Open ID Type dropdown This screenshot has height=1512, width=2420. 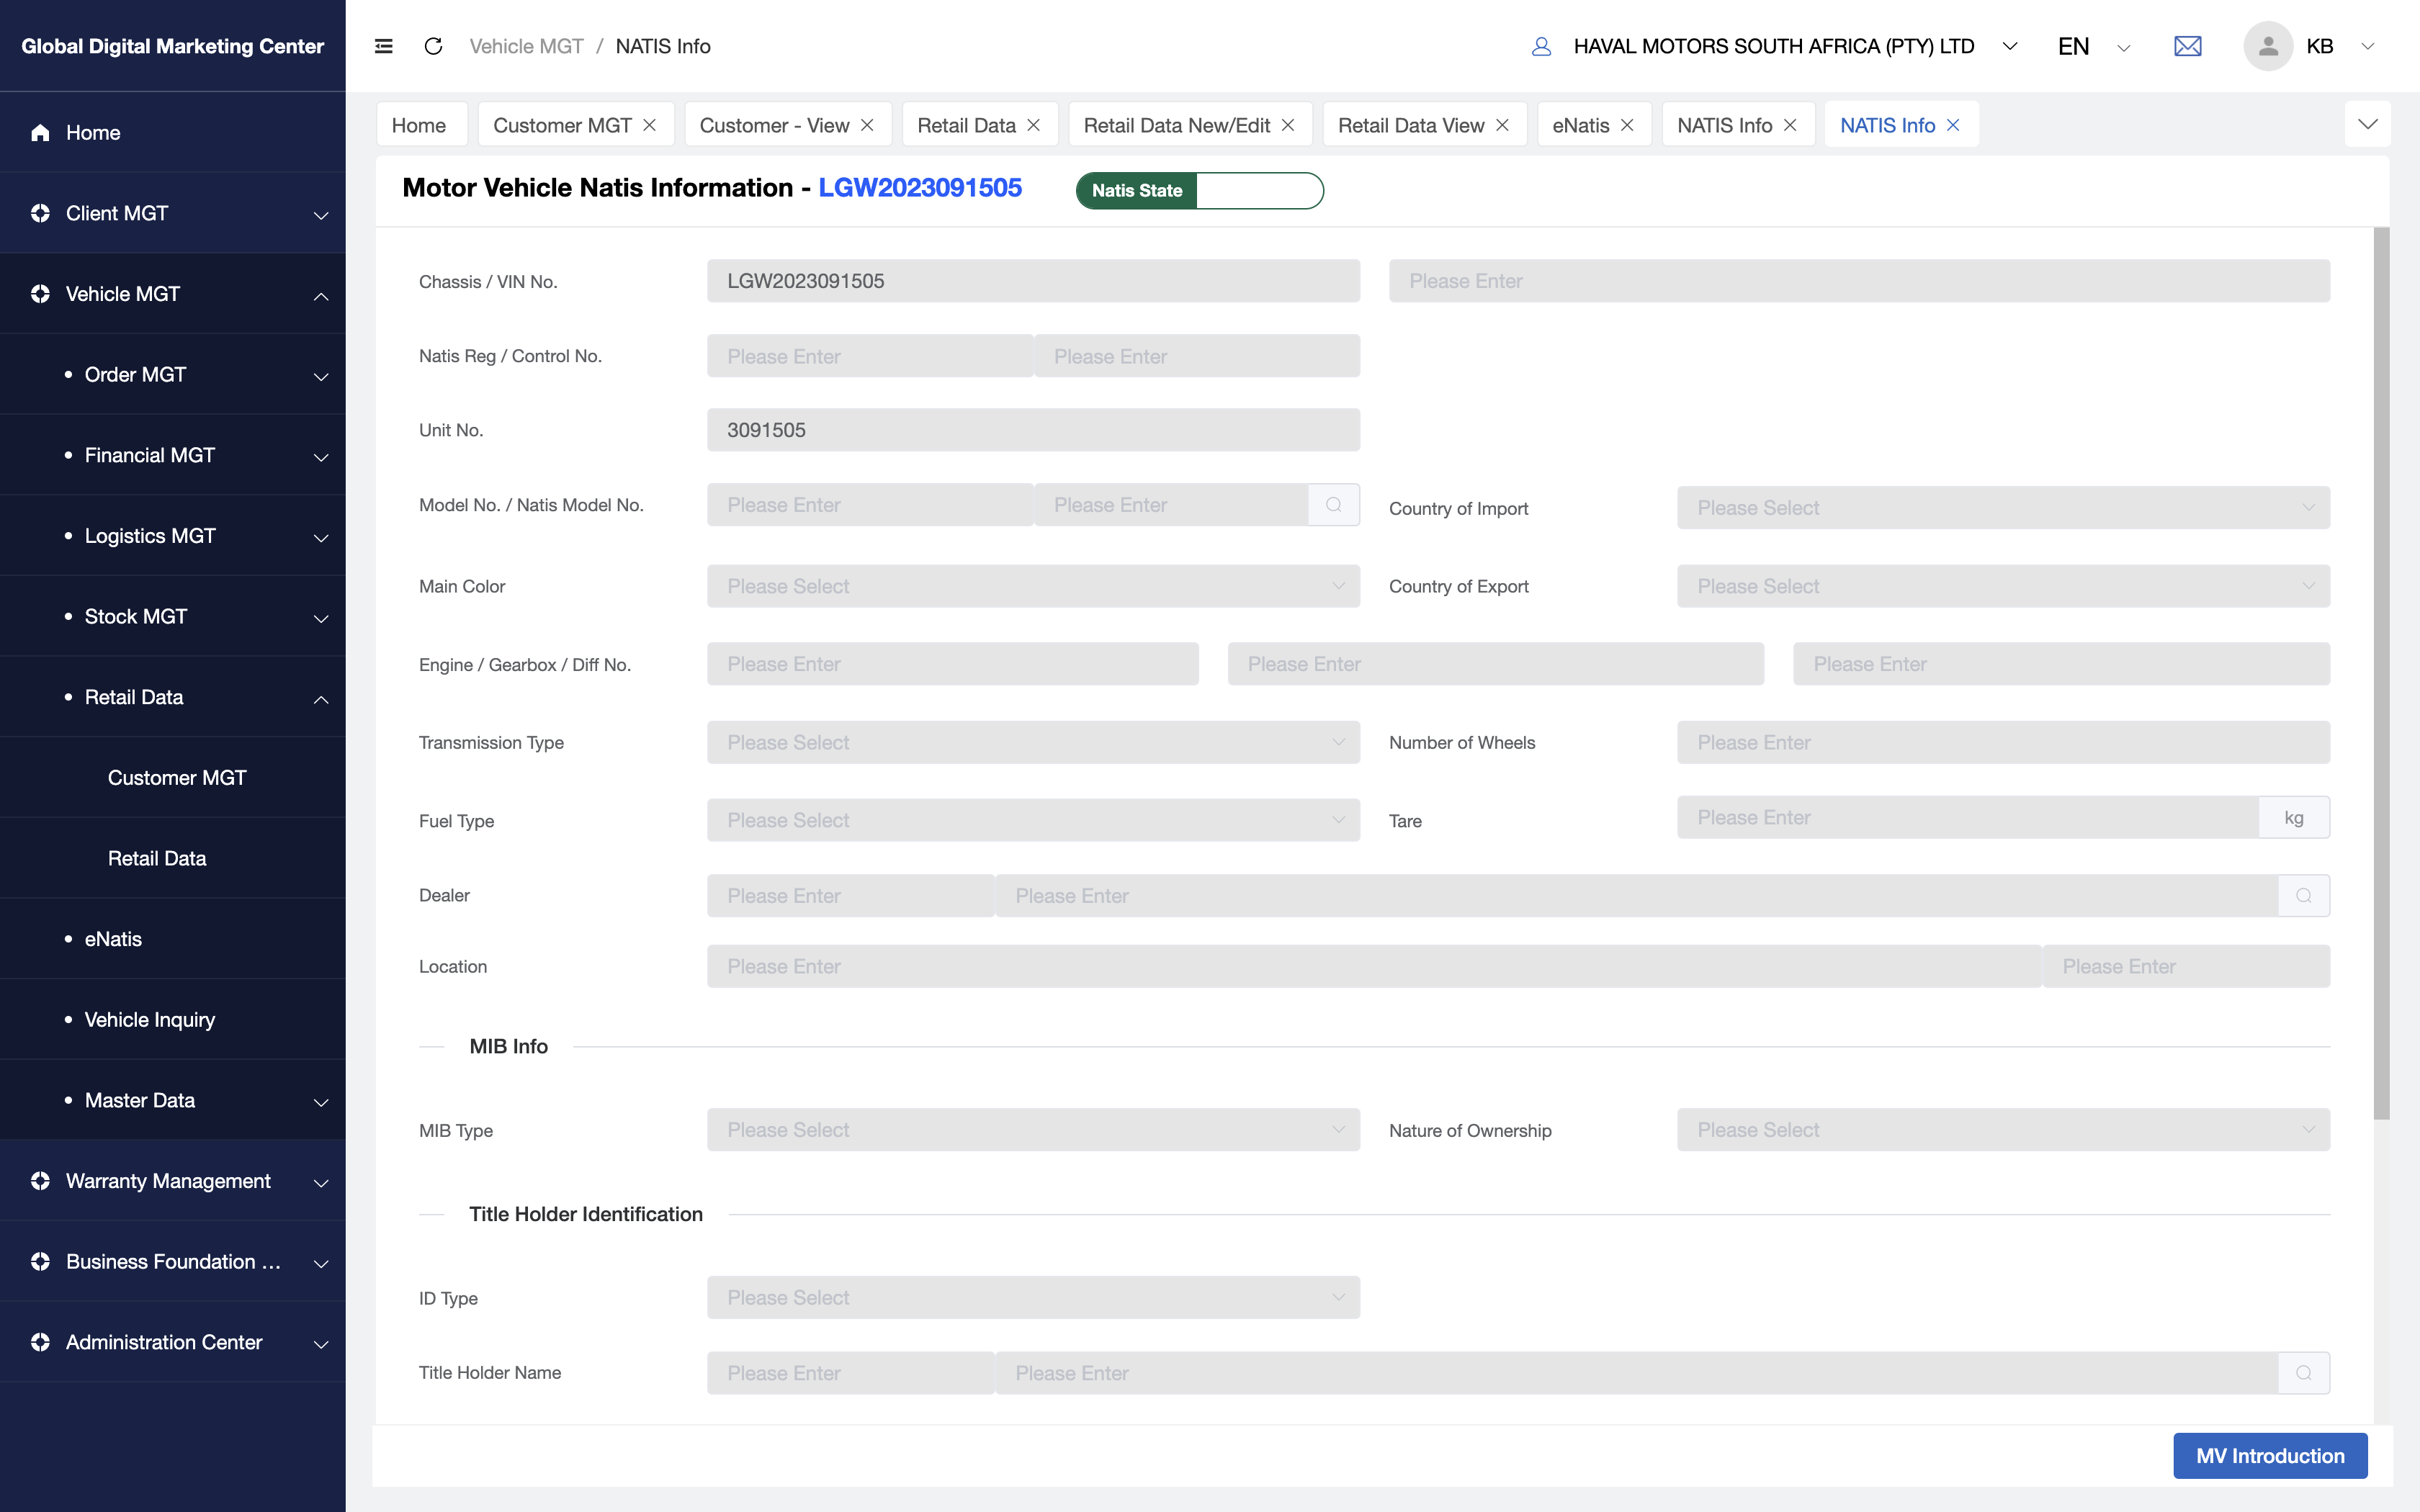tap(1033, 1297)
